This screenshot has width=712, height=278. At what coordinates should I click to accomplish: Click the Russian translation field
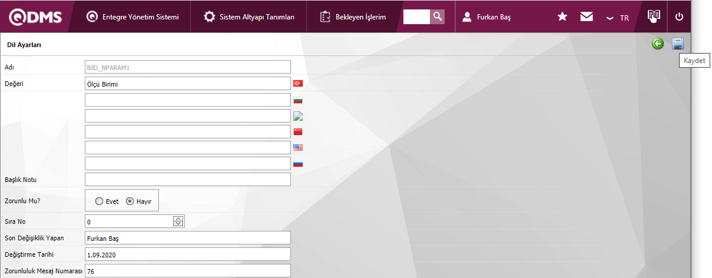pos(188,163)
